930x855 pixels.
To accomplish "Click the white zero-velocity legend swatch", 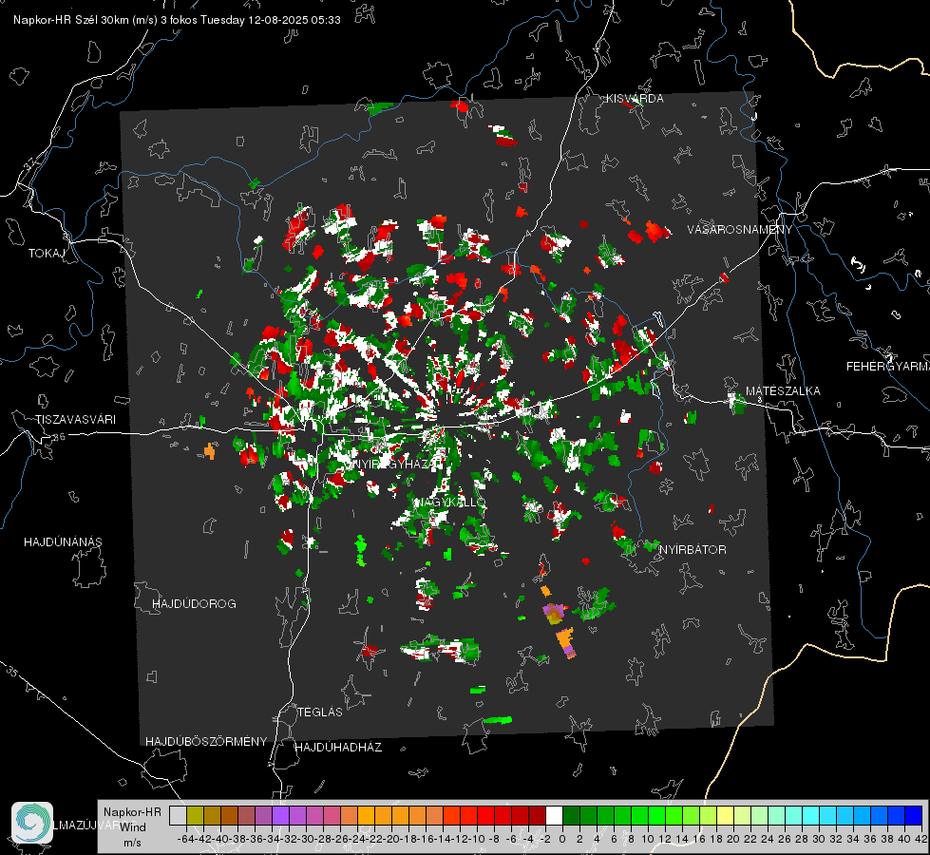I will click(x=554, y=815).
